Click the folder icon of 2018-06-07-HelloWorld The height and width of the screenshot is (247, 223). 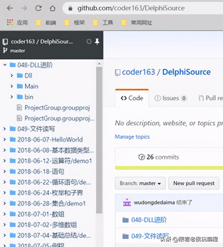[x=13, y=140]
